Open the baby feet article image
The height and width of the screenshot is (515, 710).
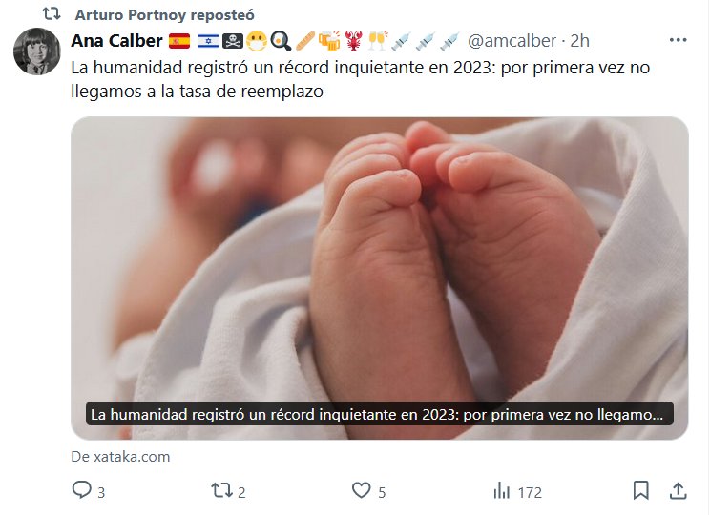[x=380, y=278]
